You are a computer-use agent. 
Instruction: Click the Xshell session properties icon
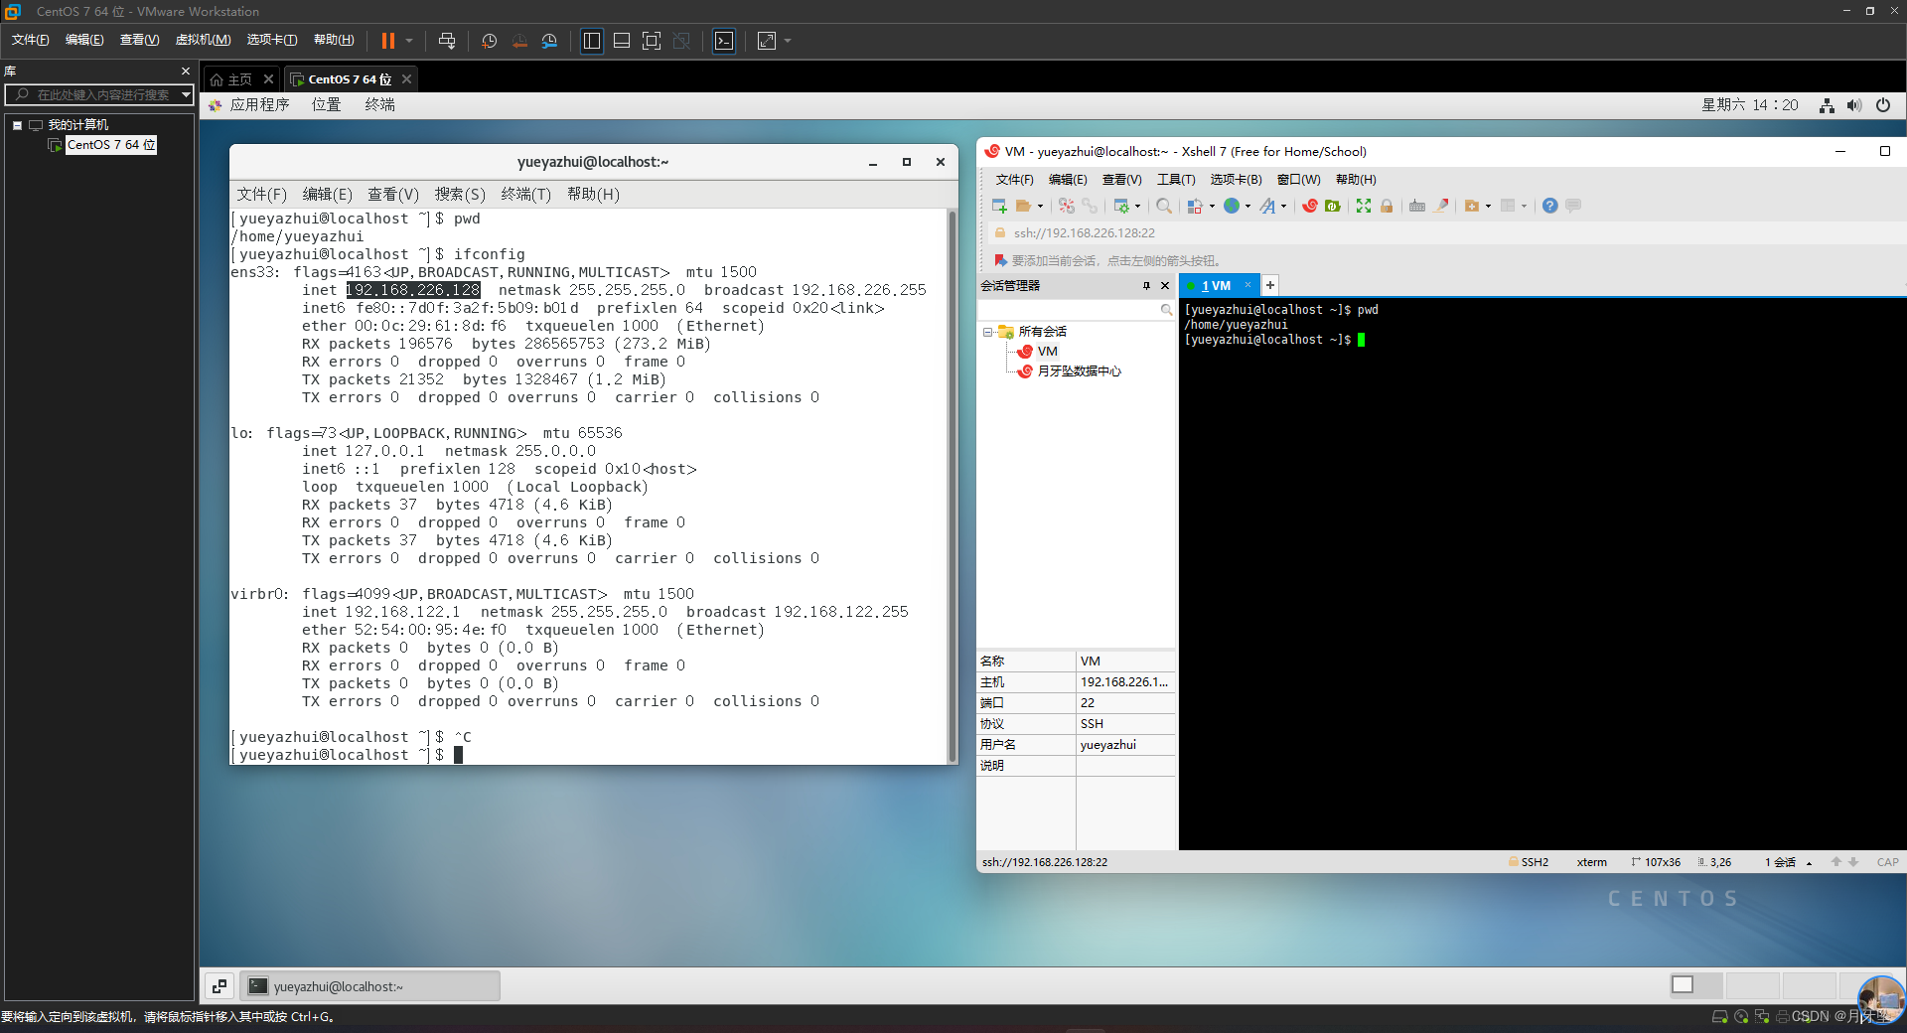pyautogui.click(x=1121, y=206)
